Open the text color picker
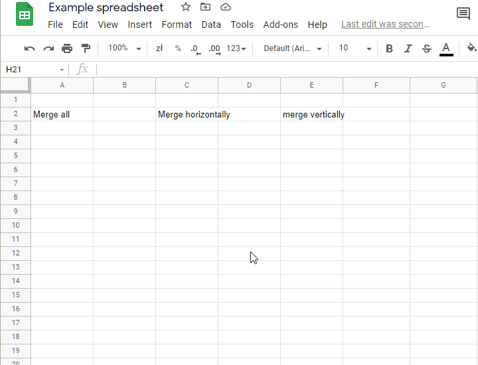This screenshot has height=365, width=478. tap(446, 48)
